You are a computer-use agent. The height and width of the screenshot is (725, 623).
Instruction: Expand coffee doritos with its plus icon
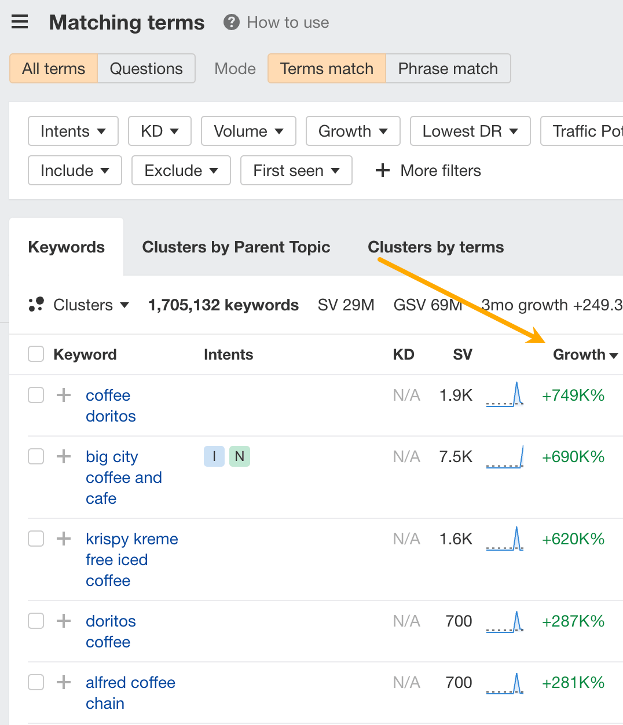pyautogui.click(x=63, y=395)
